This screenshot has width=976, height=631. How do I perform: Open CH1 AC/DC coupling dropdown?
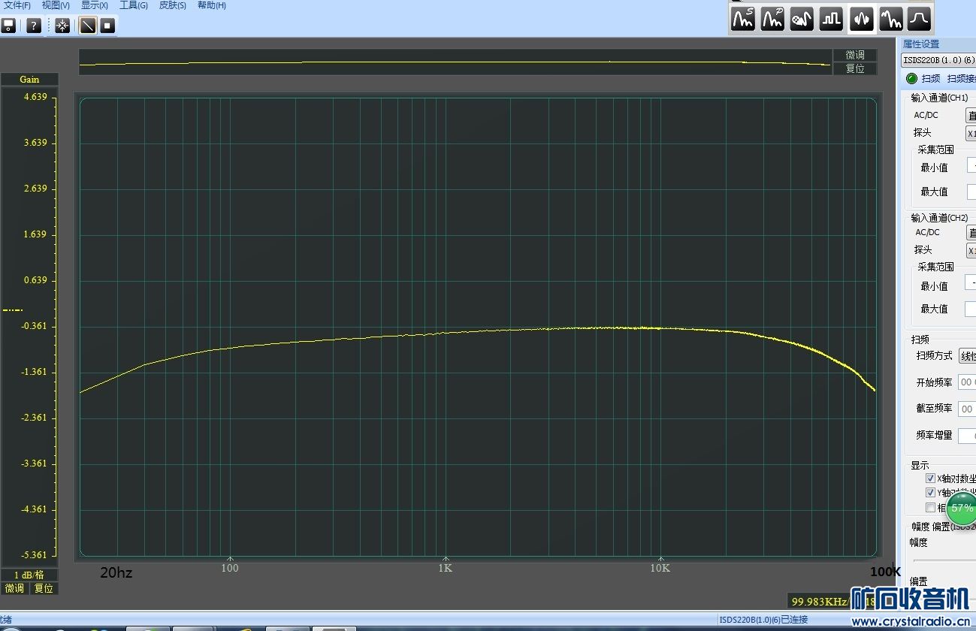point(971,116)
